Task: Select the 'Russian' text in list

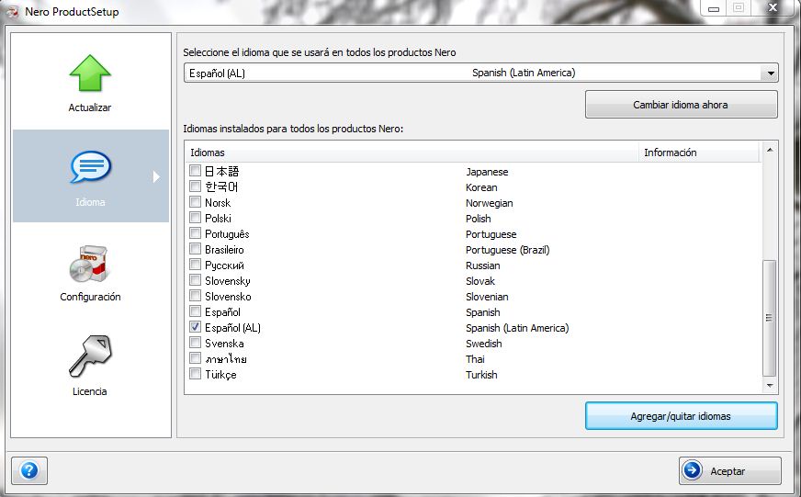Action: 483,265
